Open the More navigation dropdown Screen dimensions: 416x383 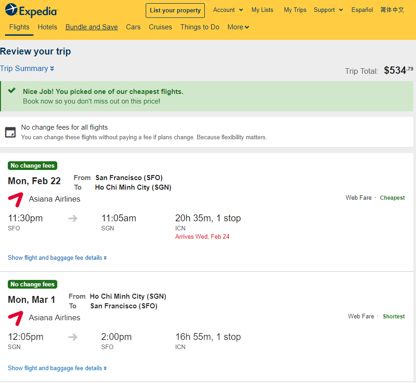click(238, 27)
